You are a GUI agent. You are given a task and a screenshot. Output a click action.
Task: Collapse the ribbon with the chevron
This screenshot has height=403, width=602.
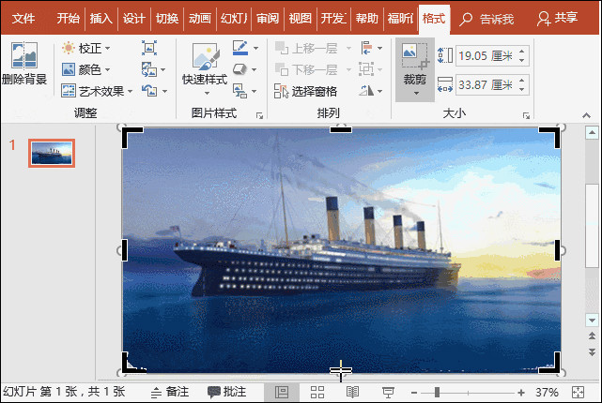tap(586, 115)
